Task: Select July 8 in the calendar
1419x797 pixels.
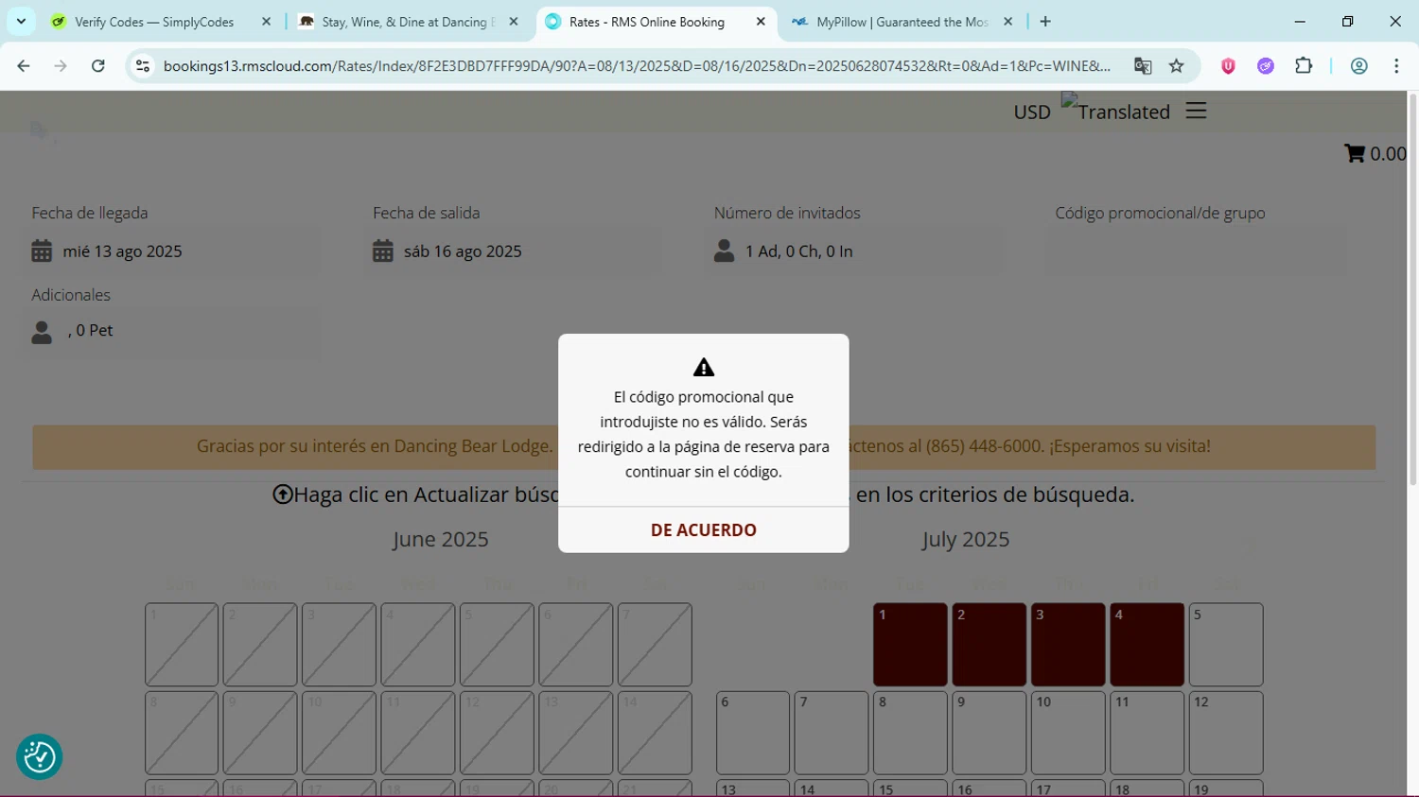Action: (910, 733)
